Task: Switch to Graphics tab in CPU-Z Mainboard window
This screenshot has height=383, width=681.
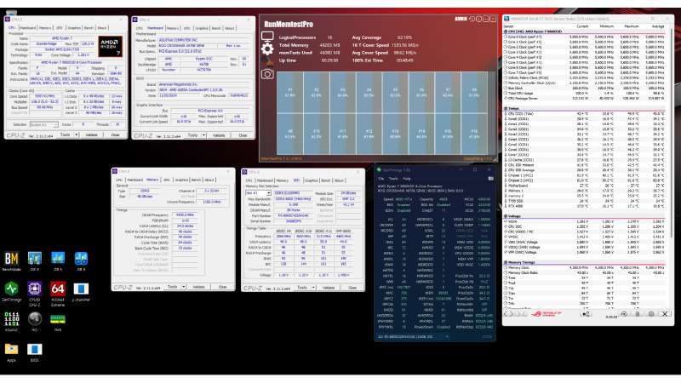Action: (x=202, y=28)
